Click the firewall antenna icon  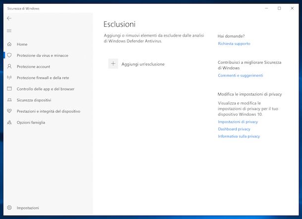point(9,78)
